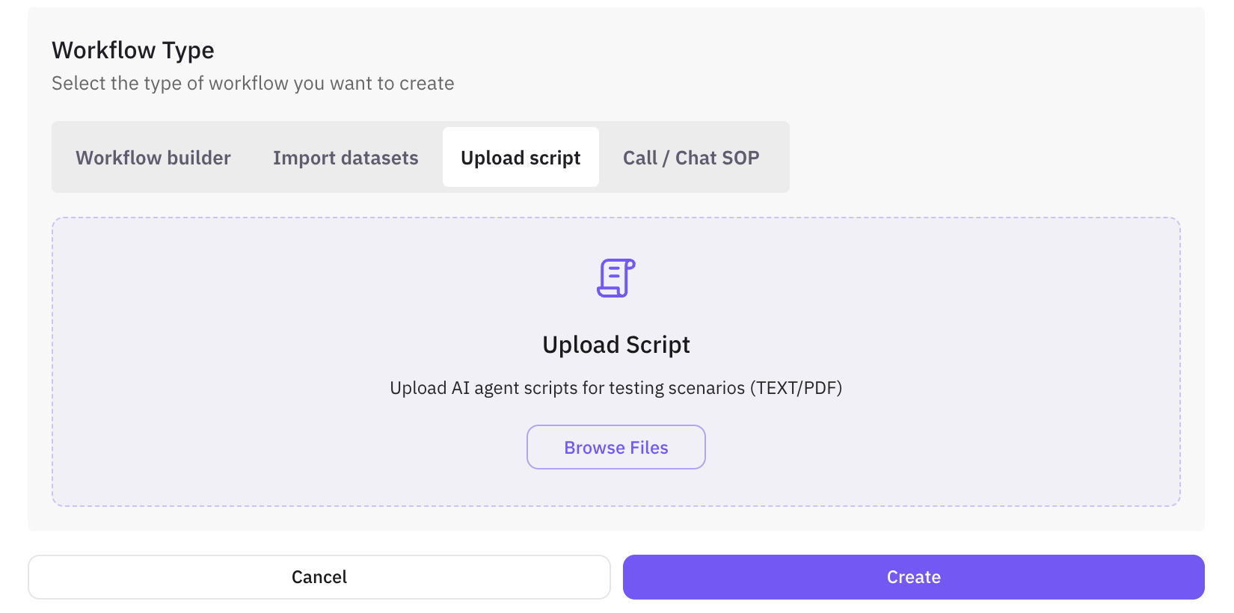Click the upload instructions text about TEXT/PDF
The height and width of the screenshot is (613, 1234).
[616, 388]
